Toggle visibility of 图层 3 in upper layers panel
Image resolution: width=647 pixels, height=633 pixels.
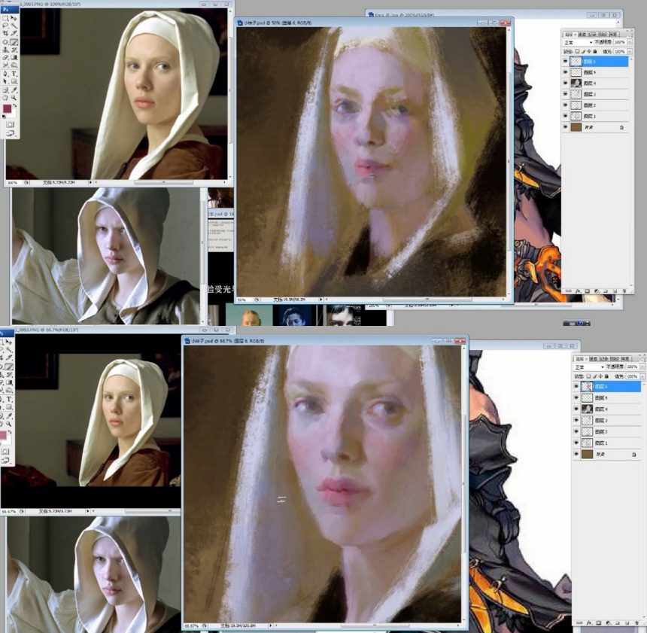pos(565,94)
